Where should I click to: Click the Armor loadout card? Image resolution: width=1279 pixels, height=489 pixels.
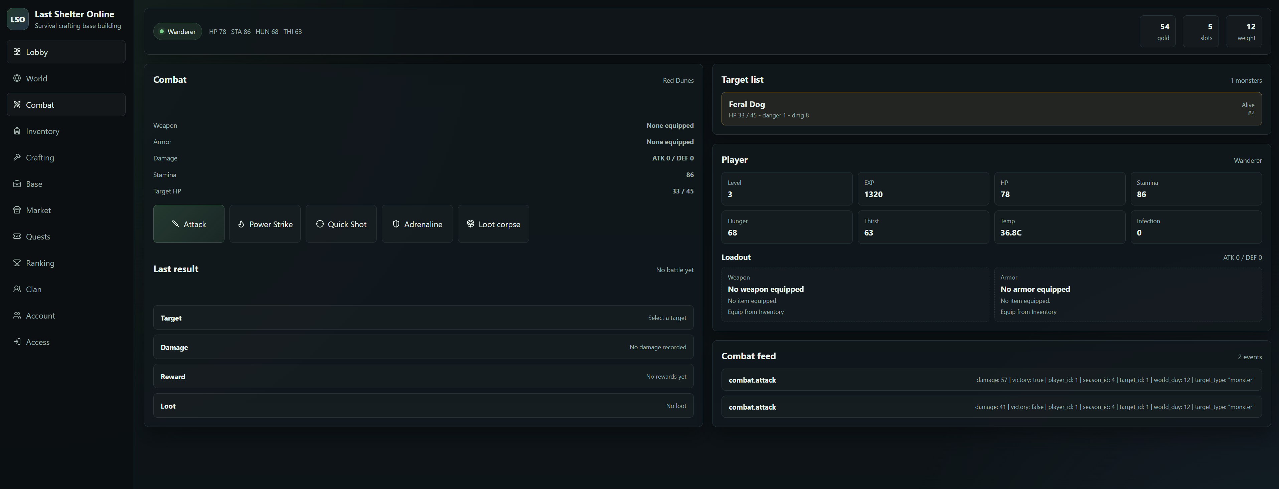[x=1128, y=294]
